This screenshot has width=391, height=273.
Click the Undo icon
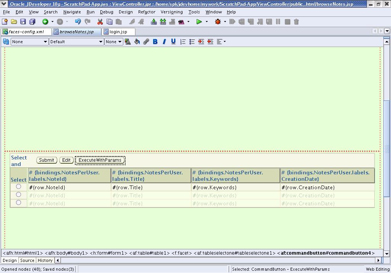pos(78,22)
